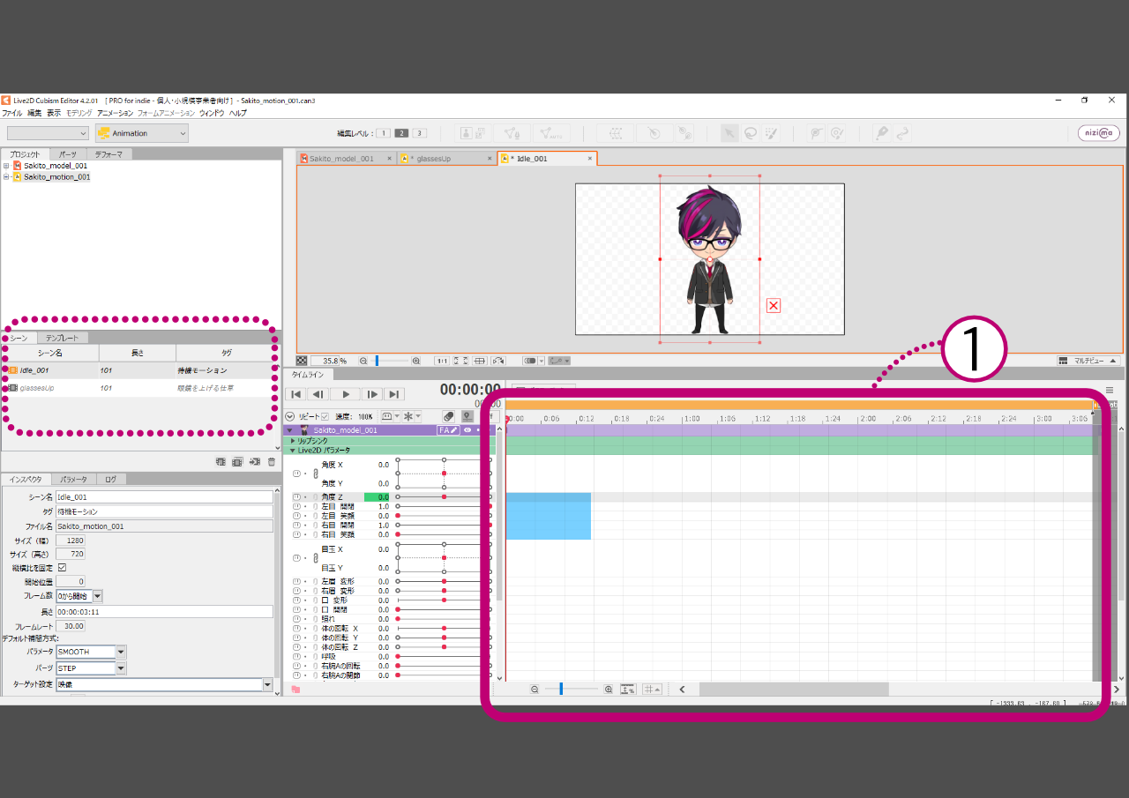Click the シーン名 input field Idle_001
This screenshot has height=798, width=1129.
point(164,497)
